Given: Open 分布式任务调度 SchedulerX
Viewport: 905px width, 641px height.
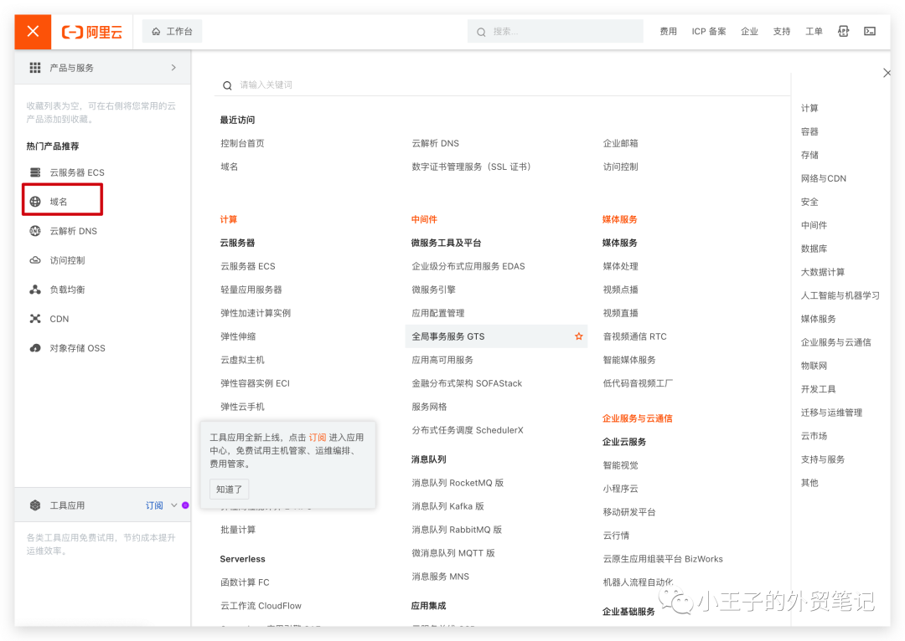Looking at the screenshot, I should [x=468, y=430].
